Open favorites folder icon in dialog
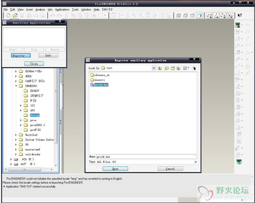 pos(179,68)
